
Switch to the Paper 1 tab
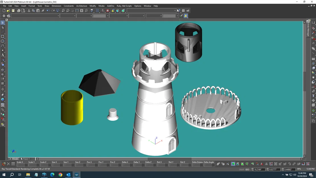[x=26, y=159]
